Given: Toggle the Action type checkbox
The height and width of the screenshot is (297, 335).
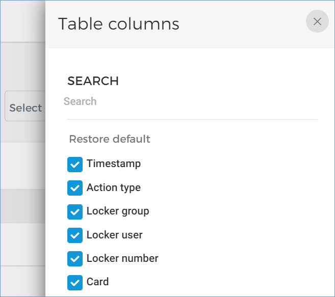Looking at the screenshot, I should 75,188.
